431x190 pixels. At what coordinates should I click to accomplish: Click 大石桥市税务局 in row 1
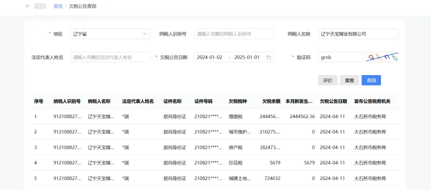pos(370,117)
